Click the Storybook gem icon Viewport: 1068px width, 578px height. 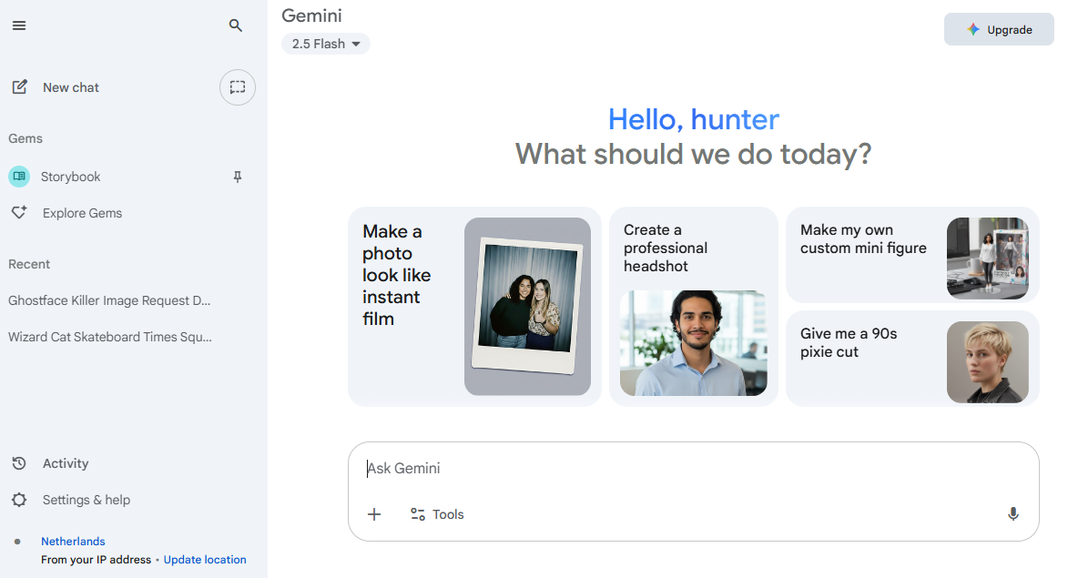[19, 177]
